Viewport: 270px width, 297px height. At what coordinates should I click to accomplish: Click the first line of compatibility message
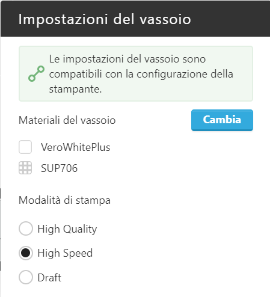[x=127, y=59]
